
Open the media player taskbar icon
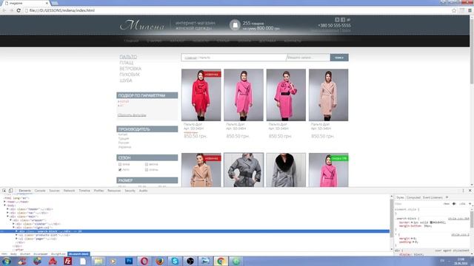(x=113, y=261)
